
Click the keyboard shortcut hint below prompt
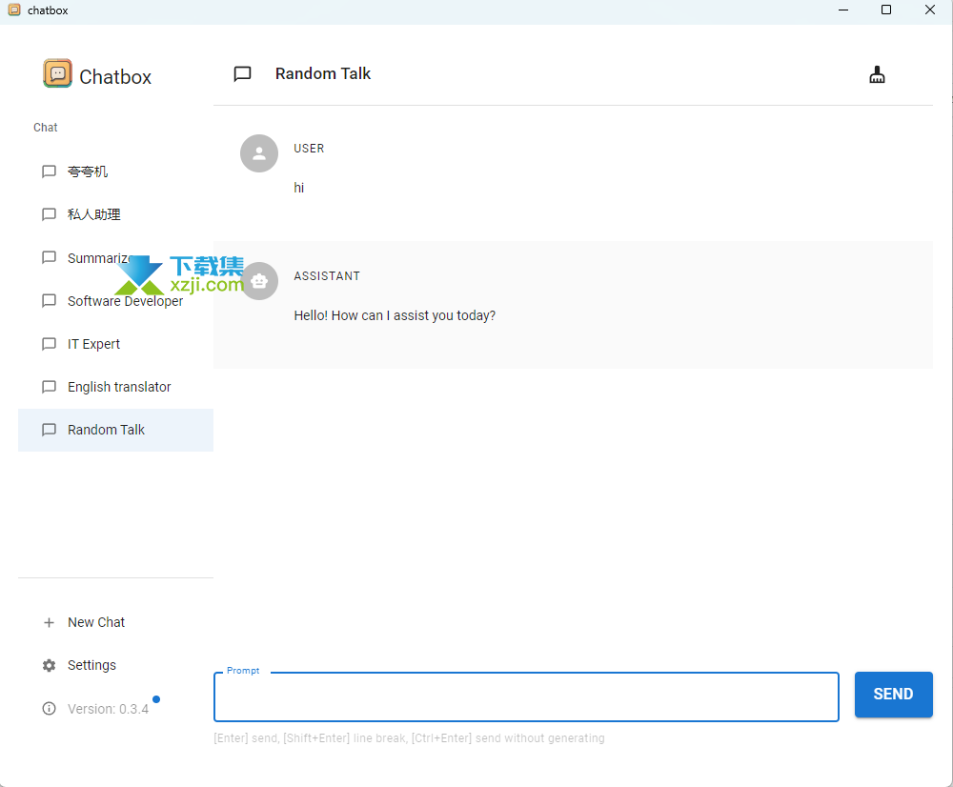pos(409,738)
